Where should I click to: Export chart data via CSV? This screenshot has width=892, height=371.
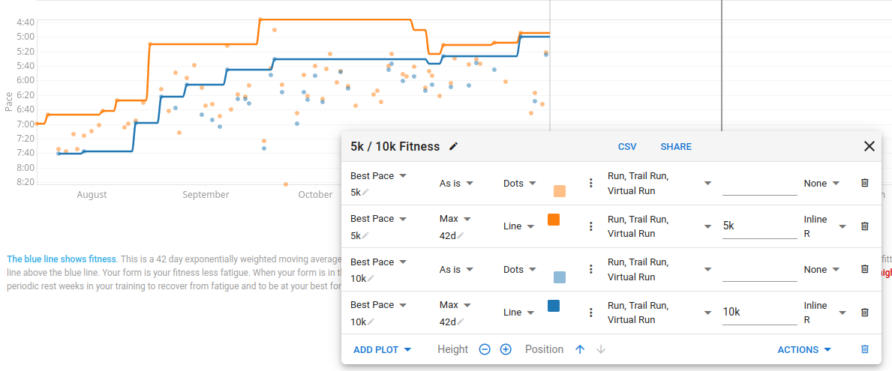[627, 147]
